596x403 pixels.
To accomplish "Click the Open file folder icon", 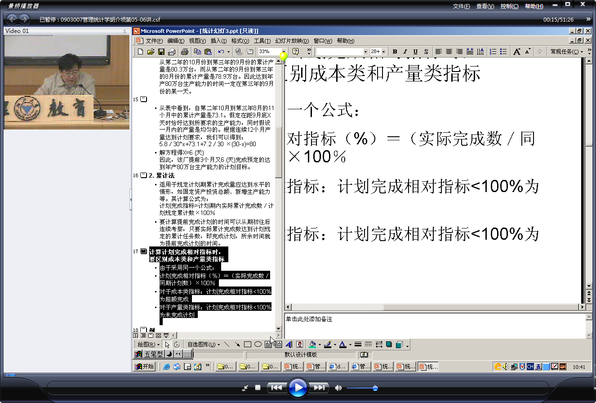I will (151, 52).
